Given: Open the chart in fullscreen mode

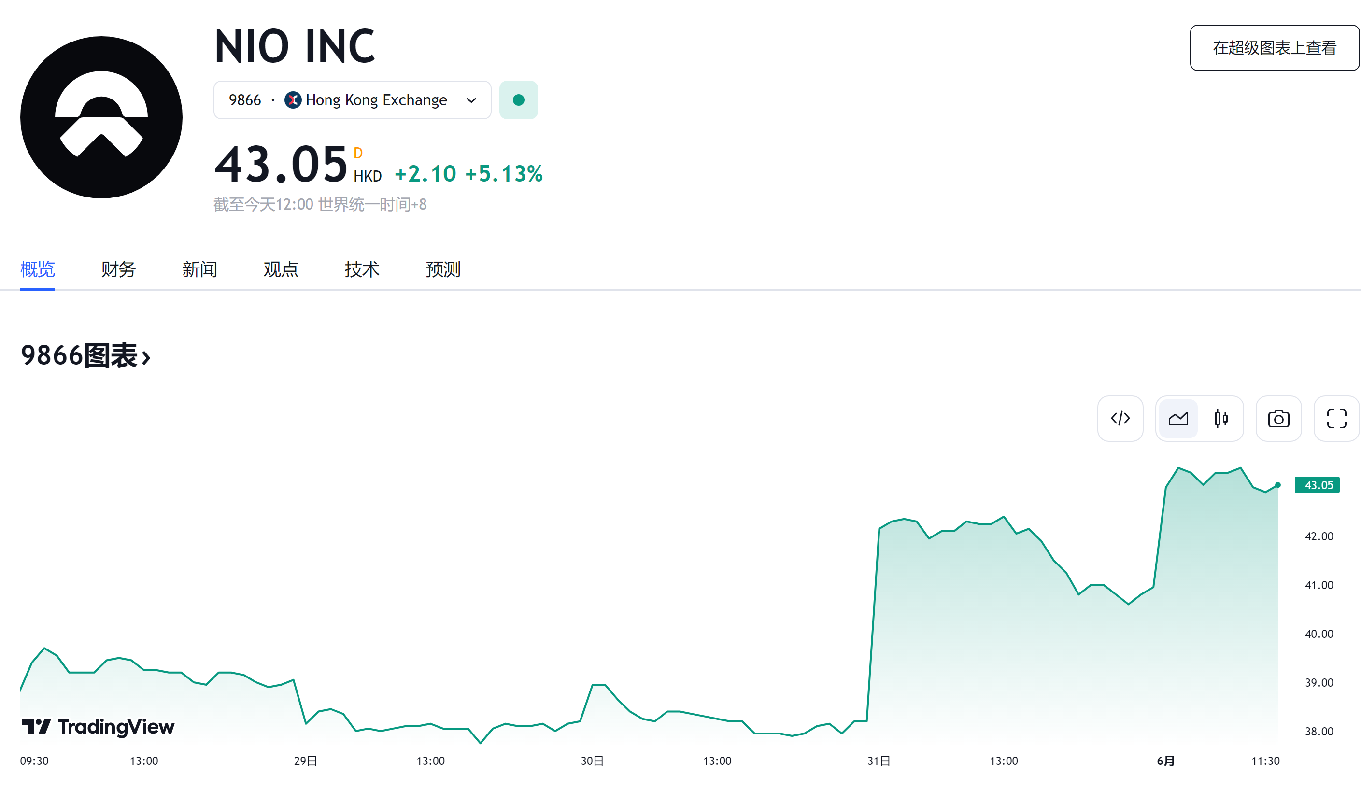Looking at the screenshot, I should [1336, 419].
